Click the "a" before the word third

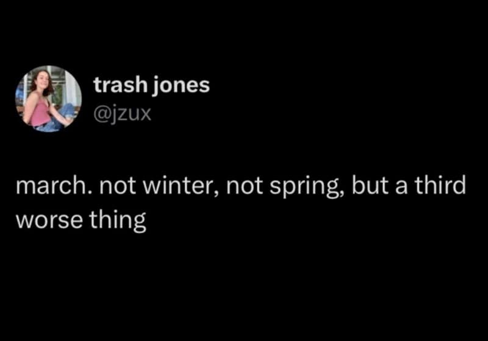[400, 186]
